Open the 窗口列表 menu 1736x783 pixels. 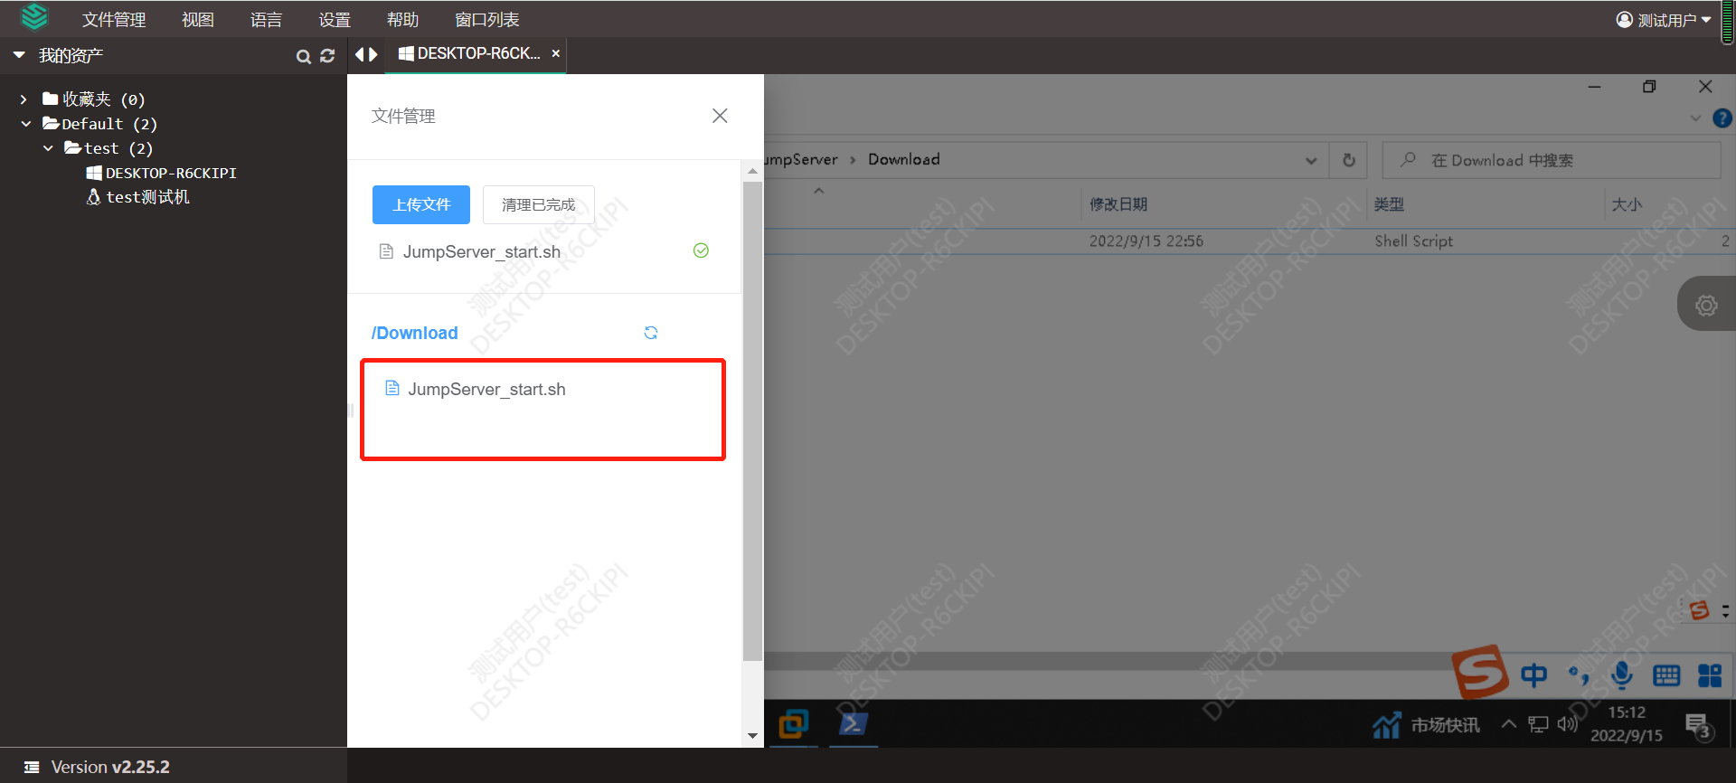point(487,20)
